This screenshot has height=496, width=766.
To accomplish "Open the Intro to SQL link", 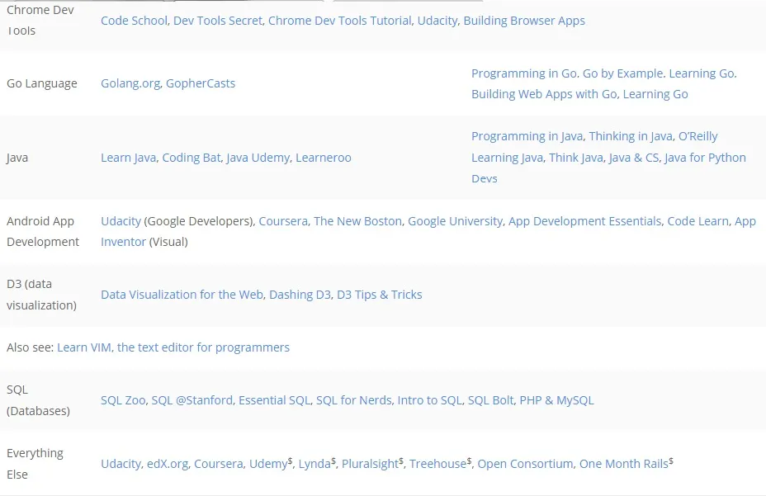I will [x=430, y=400].
